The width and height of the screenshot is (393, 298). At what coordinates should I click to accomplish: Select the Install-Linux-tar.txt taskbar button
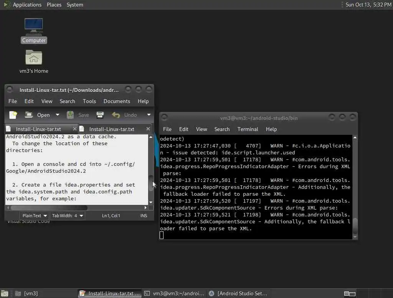point(110,293)
